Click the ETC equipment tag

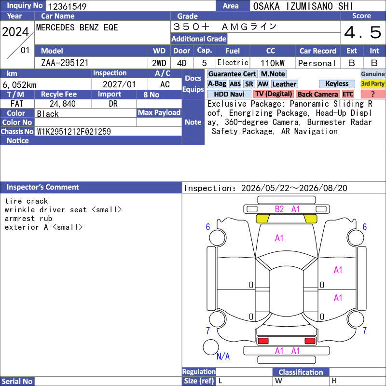[x=348, y=94]
